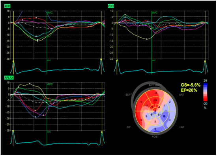Screen dimensions: 217x156
Task: Click the red-blue strain color scale bar
Action: coord(205,92)
